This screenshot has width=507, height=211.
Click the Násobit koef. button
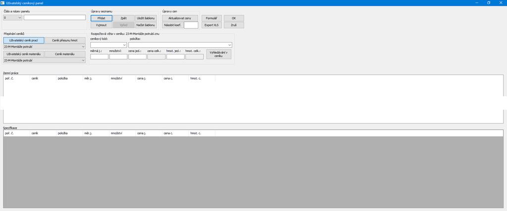(173, 25)
